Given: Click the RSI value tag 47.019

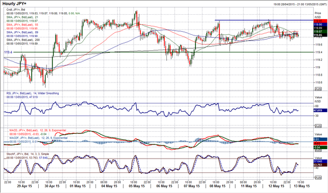Looking at the screenshot, I should [x=320, y=111].
